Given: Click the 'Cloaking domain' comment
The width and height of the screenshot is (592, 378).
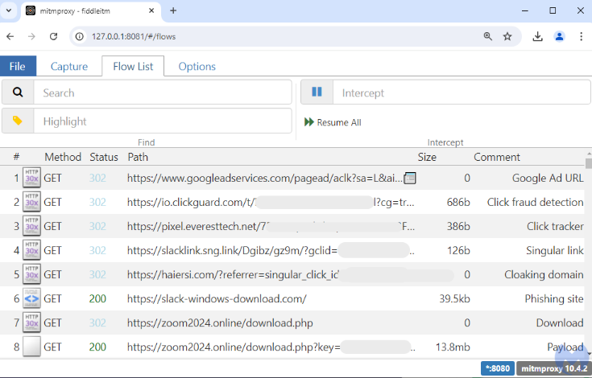Looking at the screenshot, I should [x=544, y=274].
